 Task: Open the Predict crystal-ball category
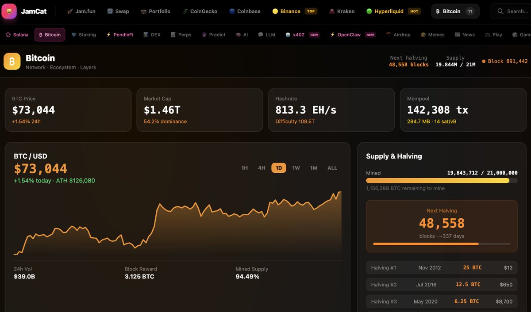tap(214, 34)
